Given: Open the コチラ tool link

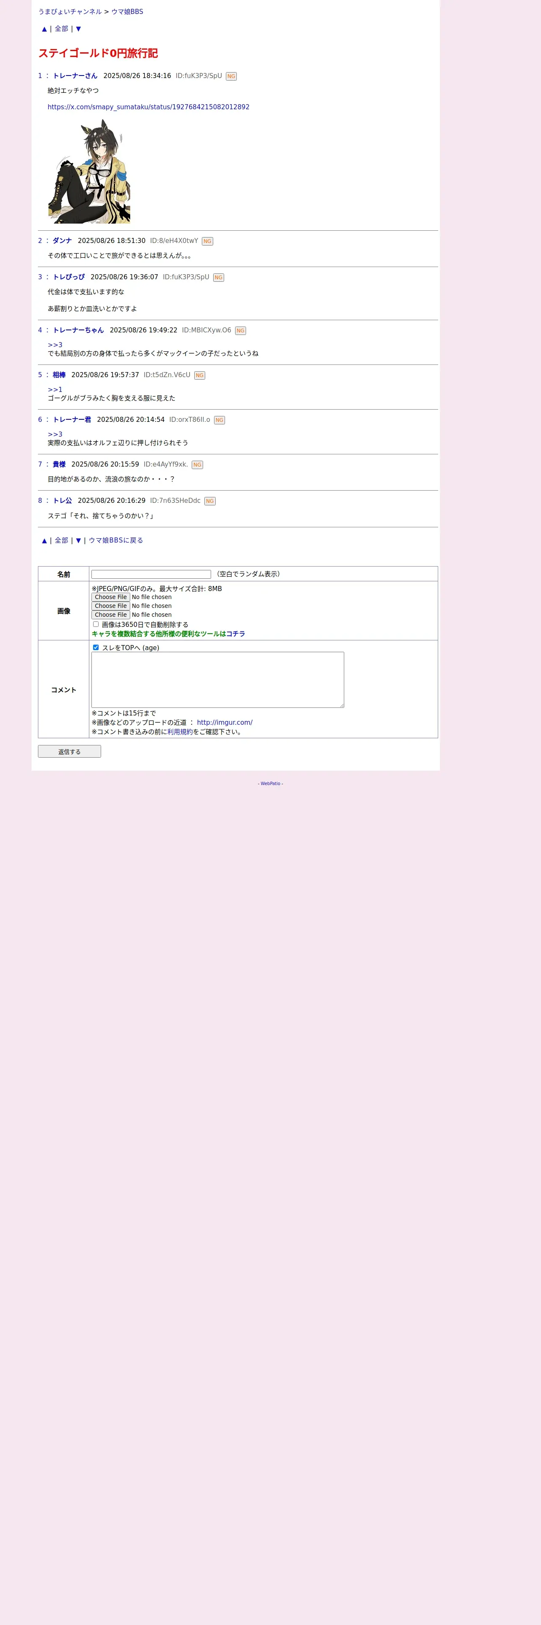Looking at the screenshot, I should pyautogui.click(x=236, y=634).
